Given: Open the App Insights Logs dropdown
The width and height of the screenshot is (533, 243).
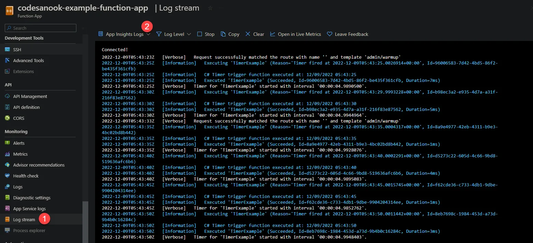Looking at the screenshot, I should pos(124,34).
